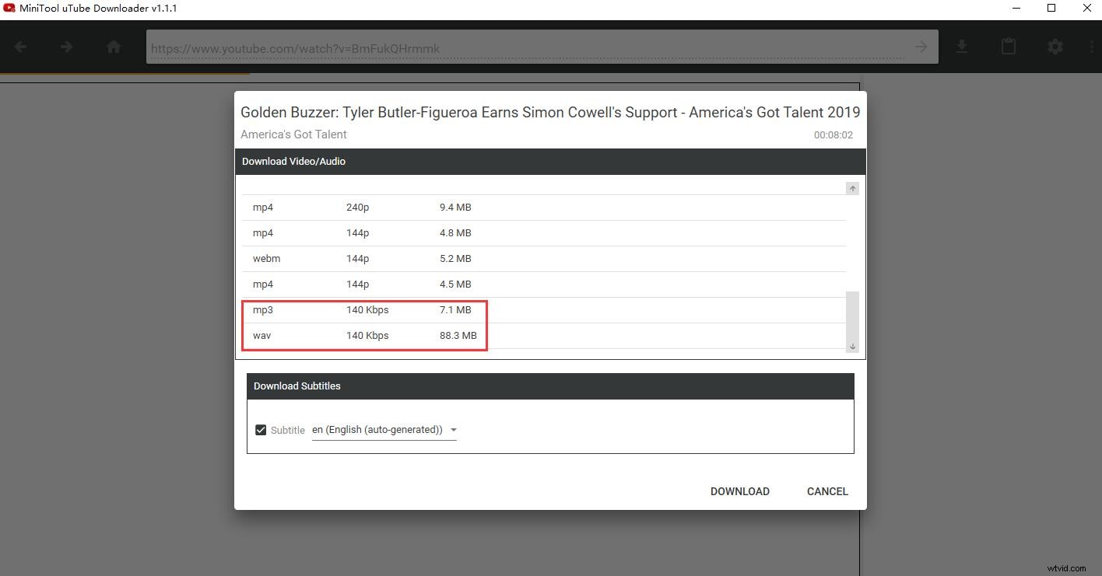Click the Download Subtitles section header
This screenshot has height=576, width=1102.
(297, 386)
